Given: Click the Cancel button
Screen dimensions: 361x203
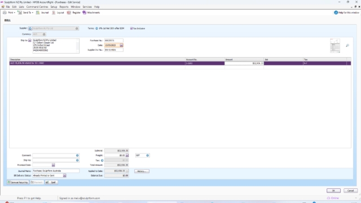Looking at the screenshot, I should click(350, 191).
